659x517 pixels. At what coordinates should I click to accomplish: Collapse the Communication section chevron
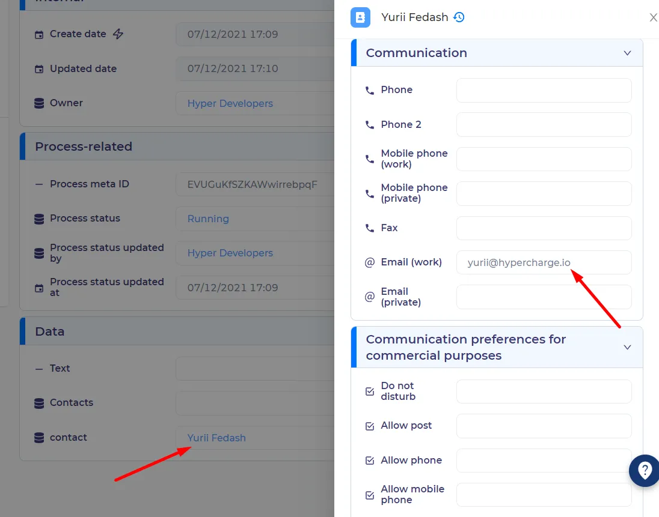pyautogui.click(x=627, y=53)
